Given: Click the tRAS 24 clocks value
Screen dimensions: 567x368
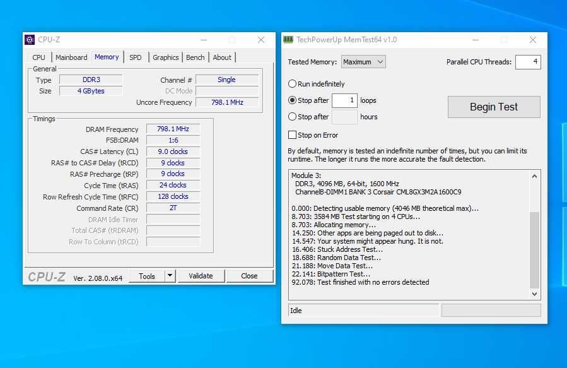Looking at the screenshot, I should tap(173, 185).
